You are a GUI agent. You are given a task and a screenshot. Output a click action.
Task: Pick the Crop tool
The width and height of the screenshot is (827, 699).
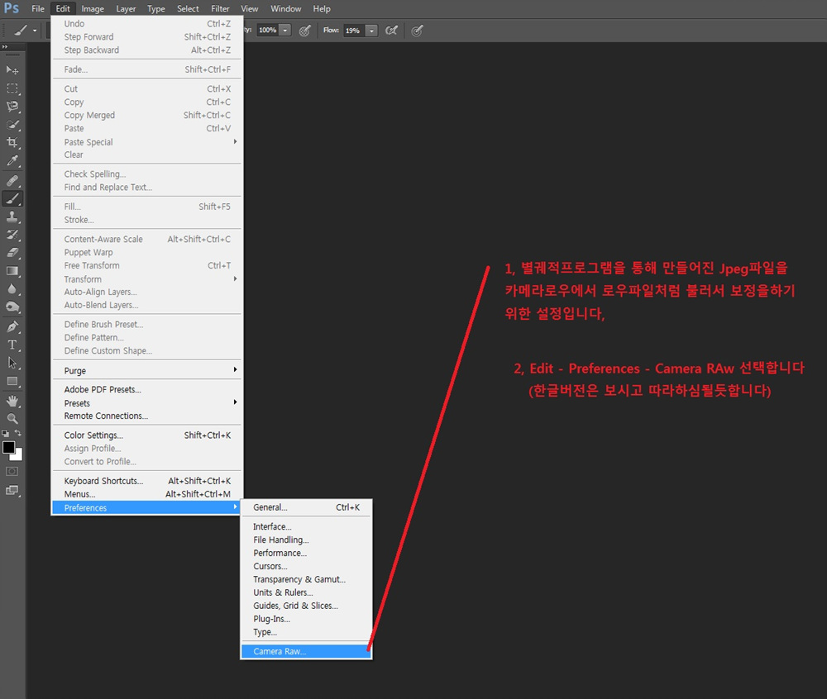(x=12, y=143)
